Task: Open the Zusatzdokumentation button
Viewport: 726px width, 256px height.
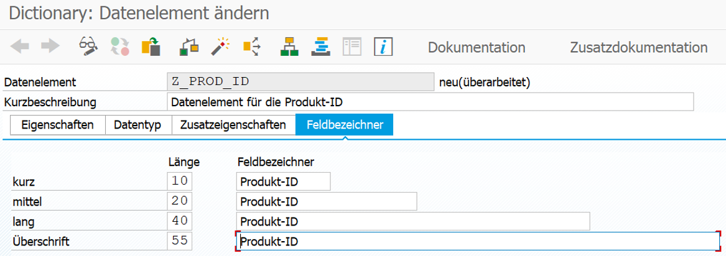Action: [639, 48]
